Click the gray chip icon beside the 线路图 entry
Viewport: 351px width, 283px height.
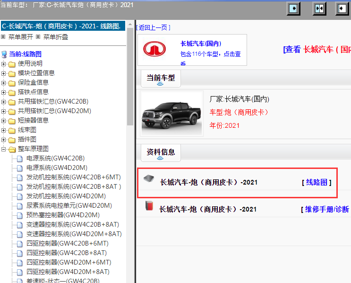(149, 178)
